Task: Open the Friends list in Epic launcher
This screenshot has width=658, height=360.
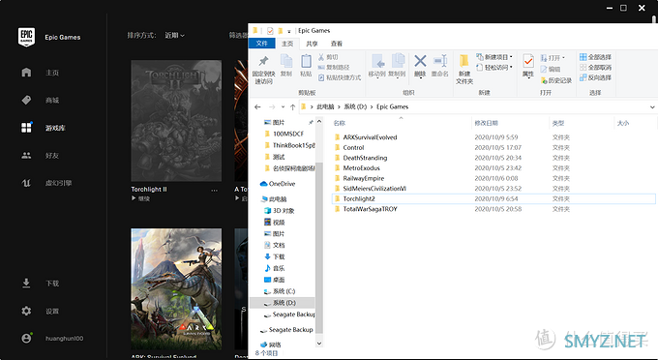Action: click(x=40, y=156)
